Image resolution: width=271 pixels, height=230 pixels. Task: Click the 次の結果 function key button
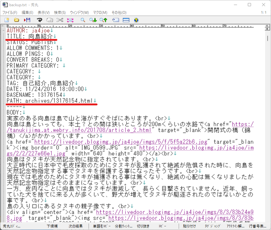(76, 226)
